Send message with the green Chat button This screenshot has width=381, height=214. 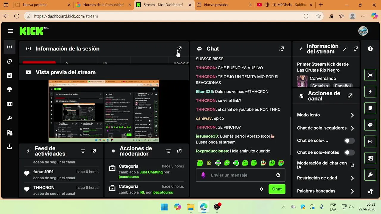tap(277, 189)
